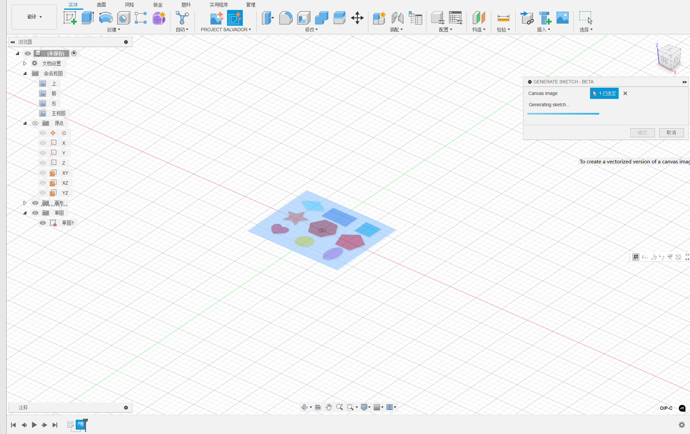Click the Change Parameters table icon
Viewport: 690px width, 434px height.
click(456, 18)
